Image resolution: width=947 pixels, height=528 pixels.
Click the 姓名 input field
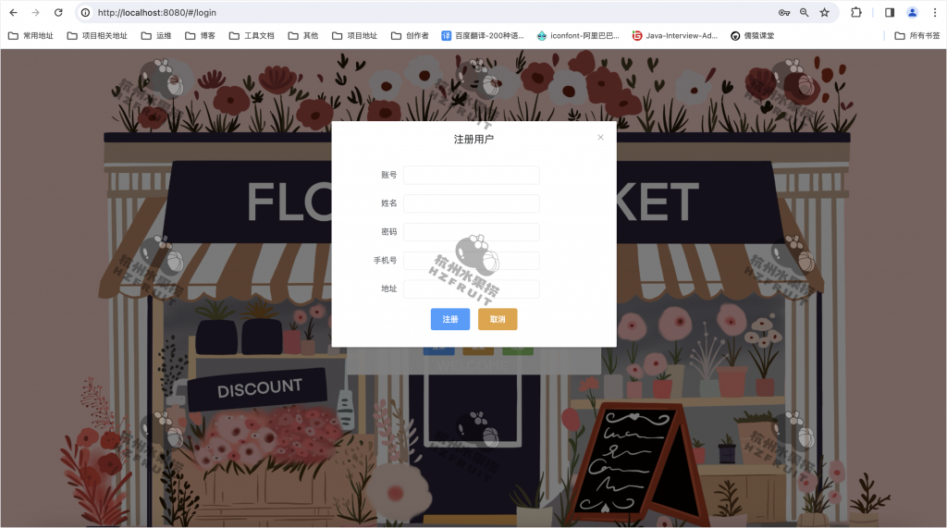(x=472, y=203)
